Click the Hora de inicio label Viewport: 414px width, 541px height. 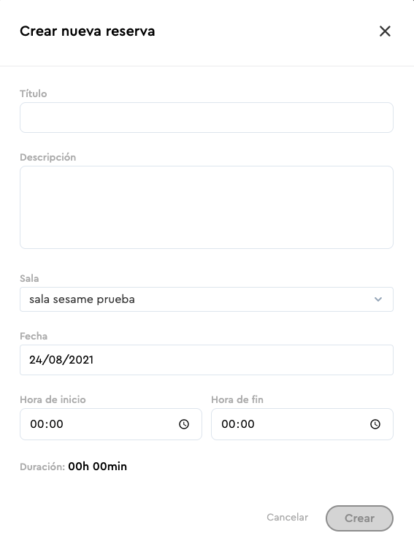53,399
